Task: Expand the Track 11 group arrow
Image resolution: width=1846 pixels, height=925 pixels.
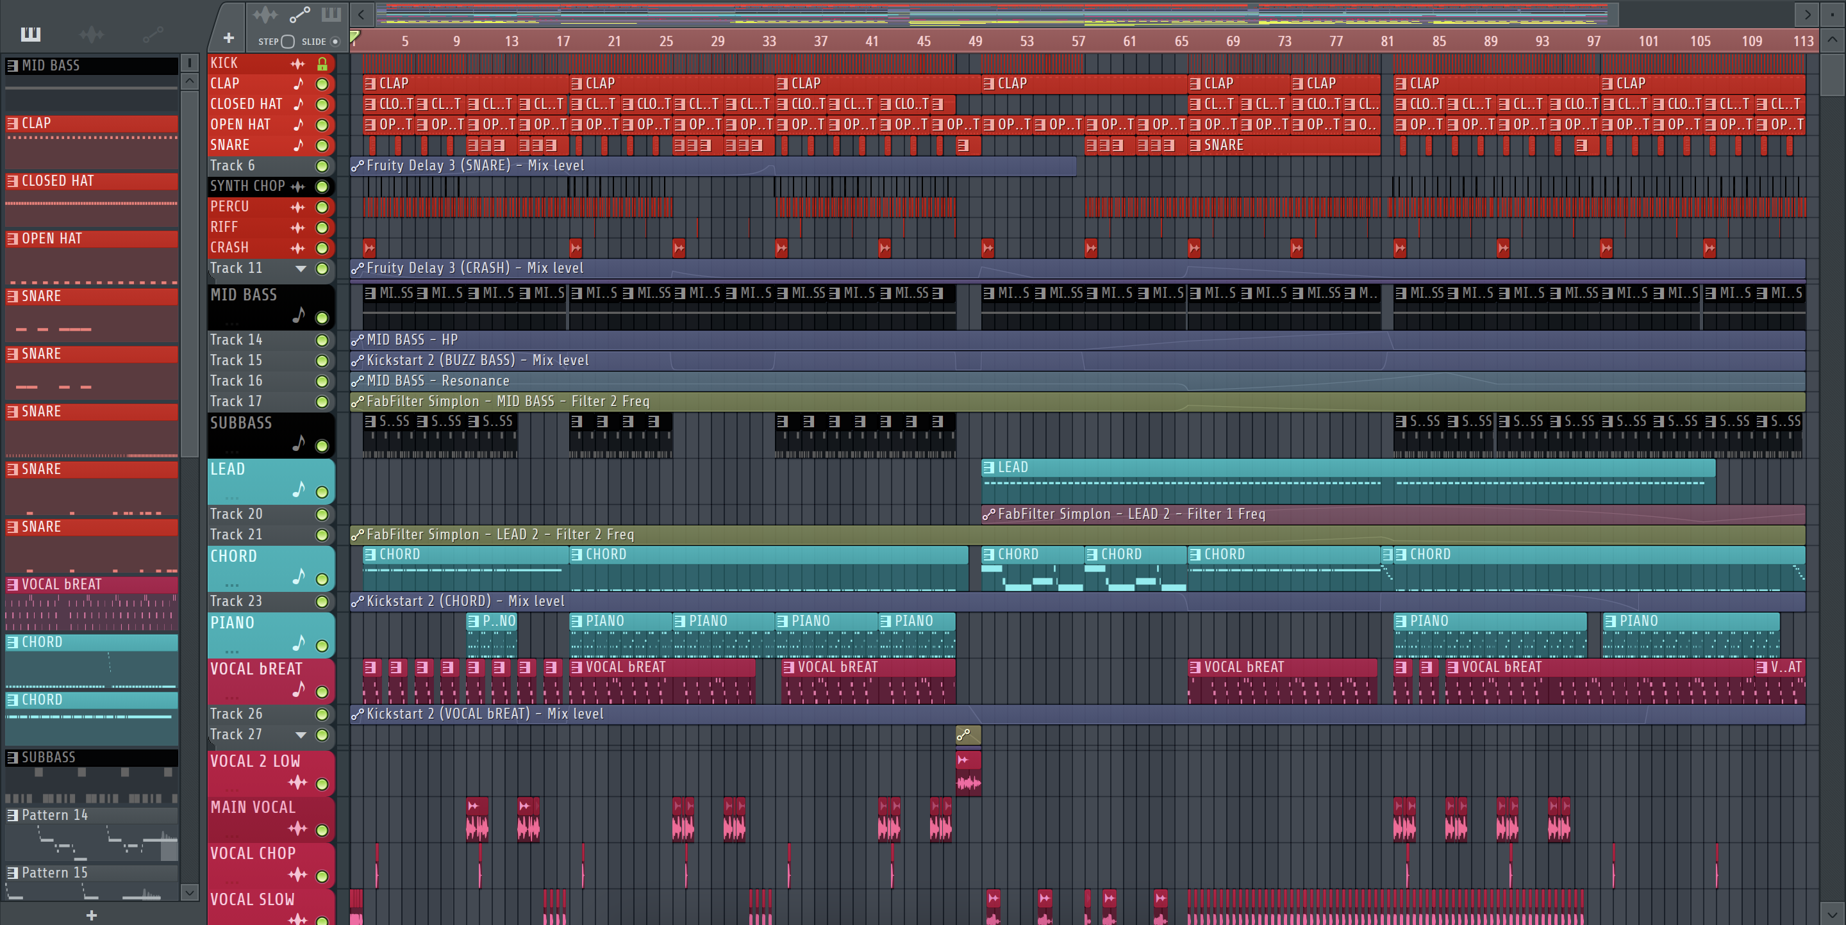Action: click(x=301, y=268)
